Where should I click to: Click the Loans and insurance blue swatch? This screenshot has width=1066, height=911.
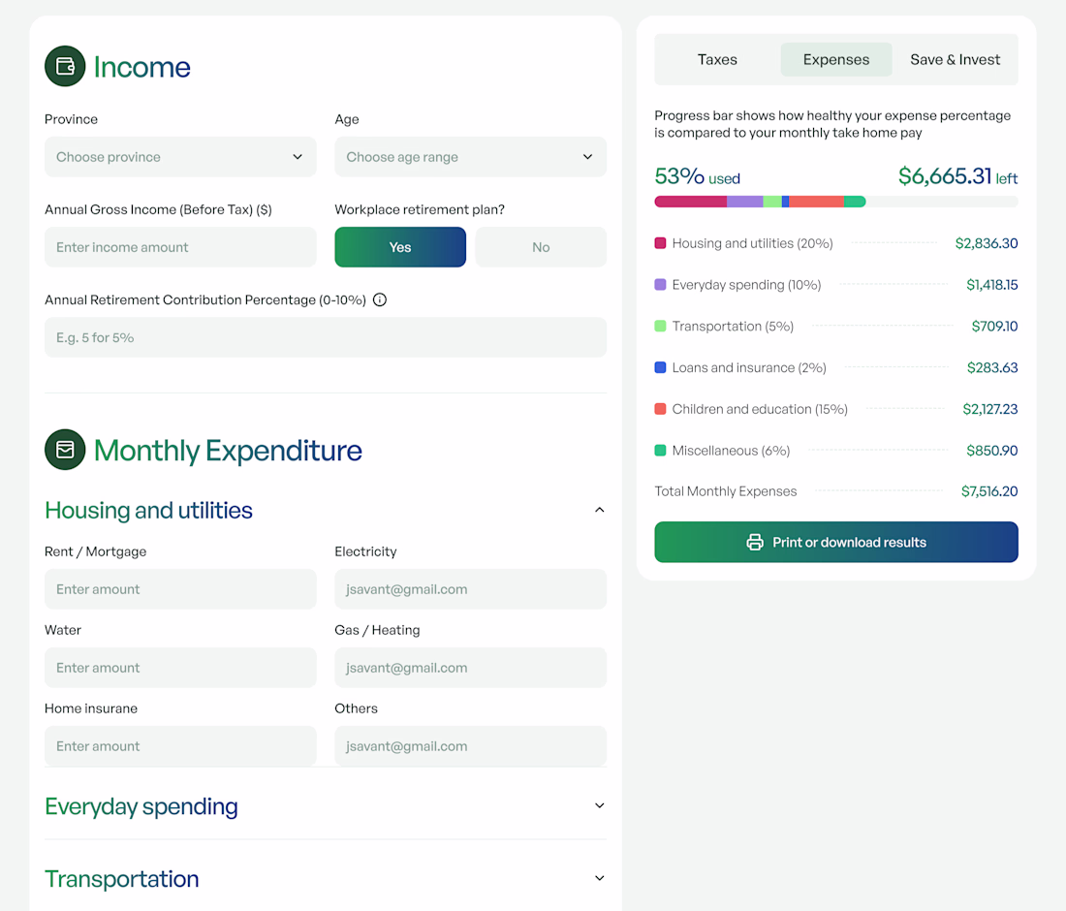tap(660, 367)
